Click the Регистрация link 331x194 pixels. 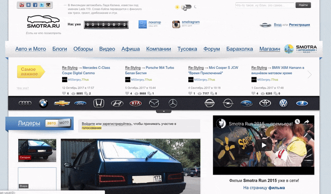pos(299,25)
